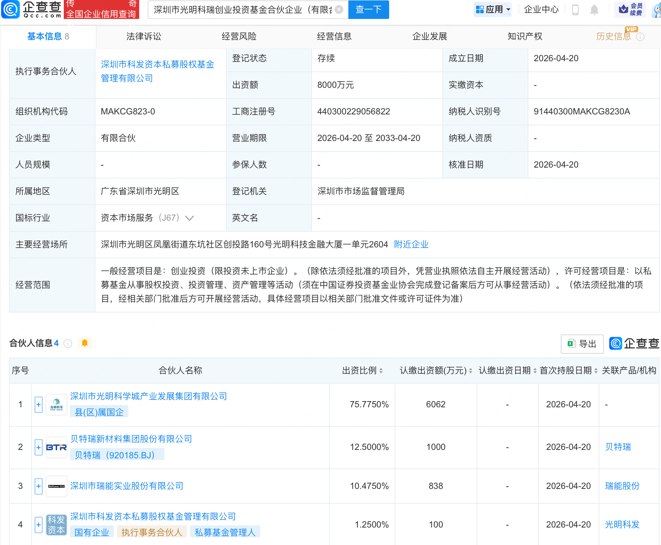Open the 附近企业 link

411,244
